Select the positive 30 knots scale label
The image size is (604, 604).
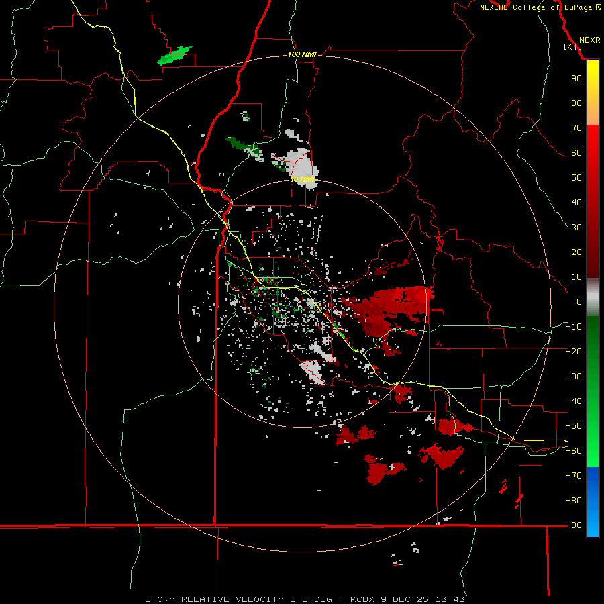click(x=576, y=228)
